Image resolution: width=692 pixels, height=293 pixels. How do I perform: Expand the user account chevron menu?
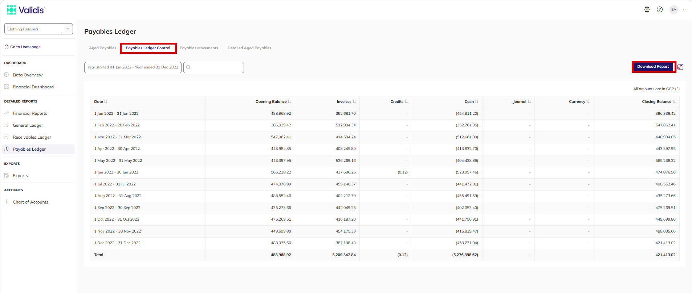tap(684, 10)
